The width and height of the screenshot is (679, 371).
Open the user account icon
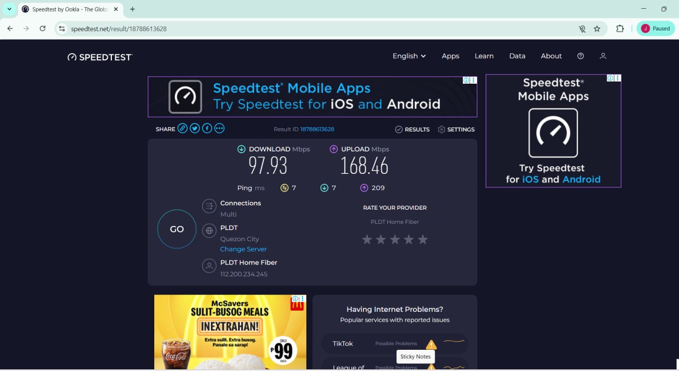603,56
